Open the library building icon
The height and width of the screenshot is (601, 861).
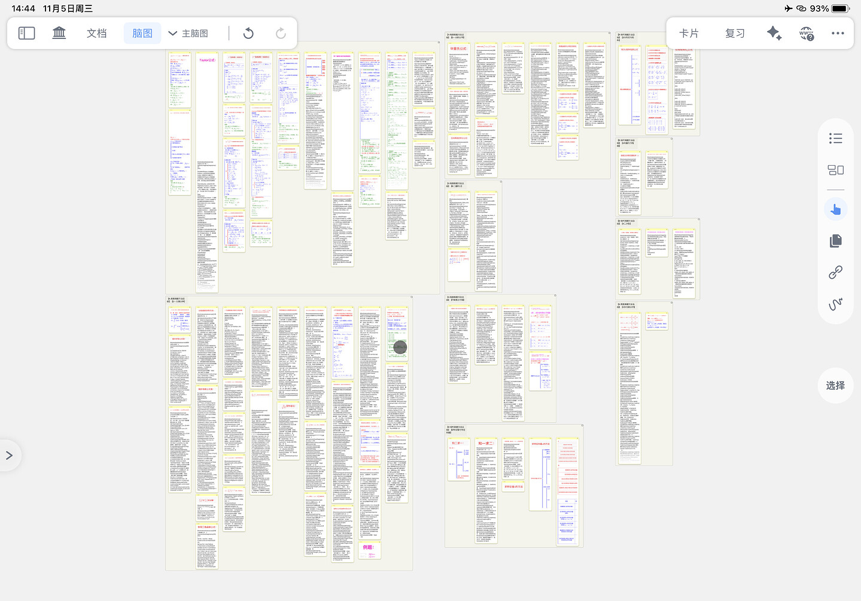coord(59,33)
